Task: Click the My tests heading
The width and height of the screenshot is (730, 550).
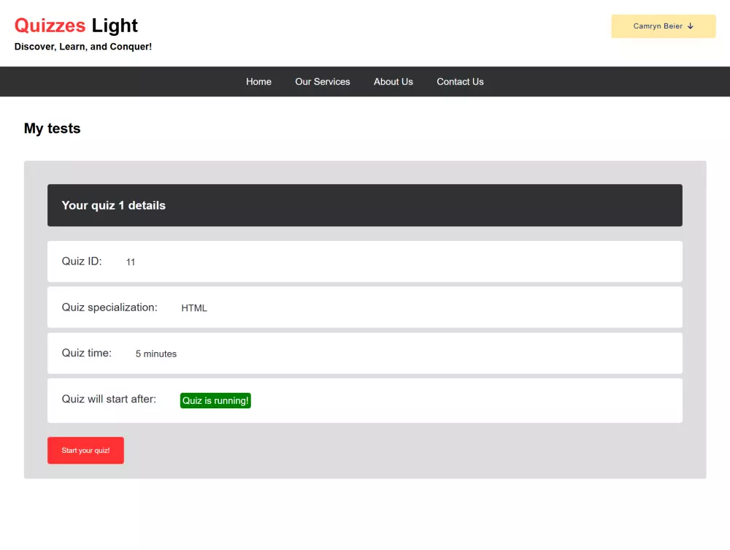Action: pos(52,129)
